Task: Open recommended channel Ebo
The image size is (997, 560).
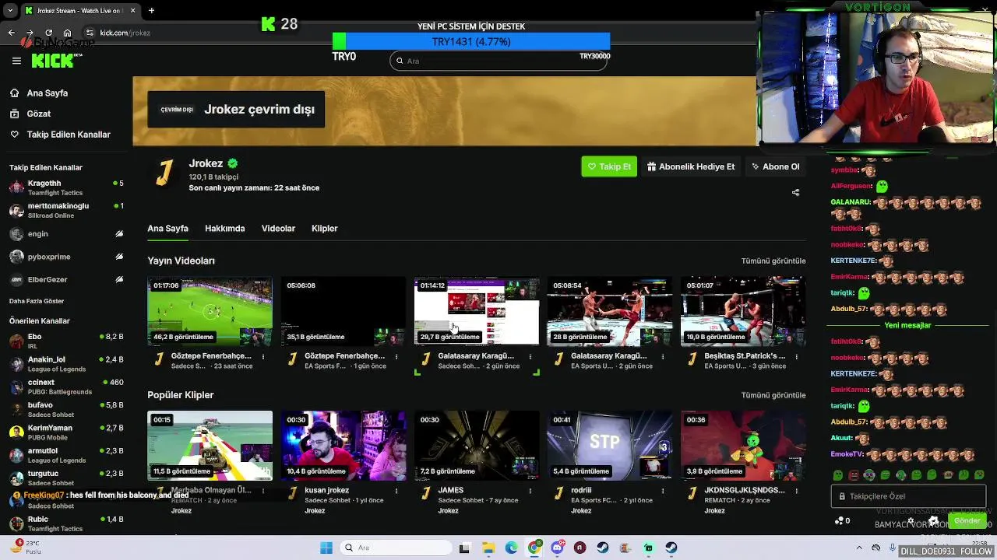Action: (66, 341)
